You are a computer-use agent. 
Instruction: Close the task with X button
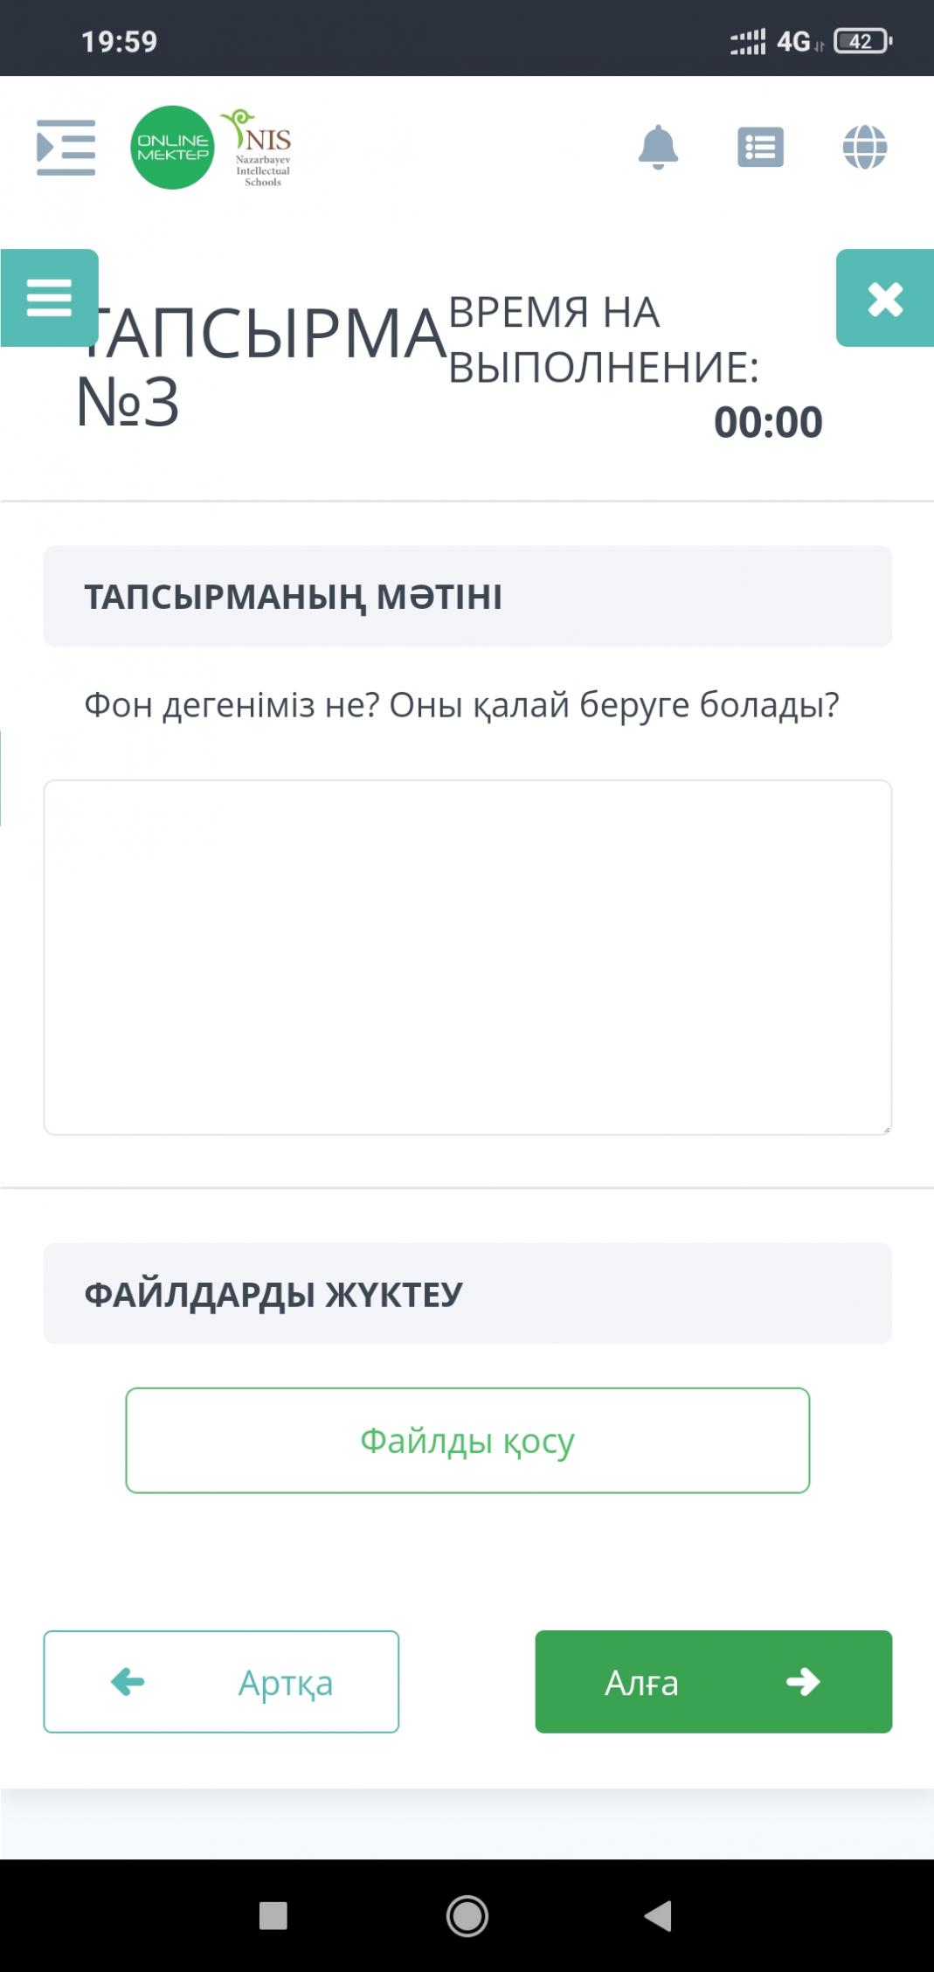pyautogui.click(x=884, y=299)
